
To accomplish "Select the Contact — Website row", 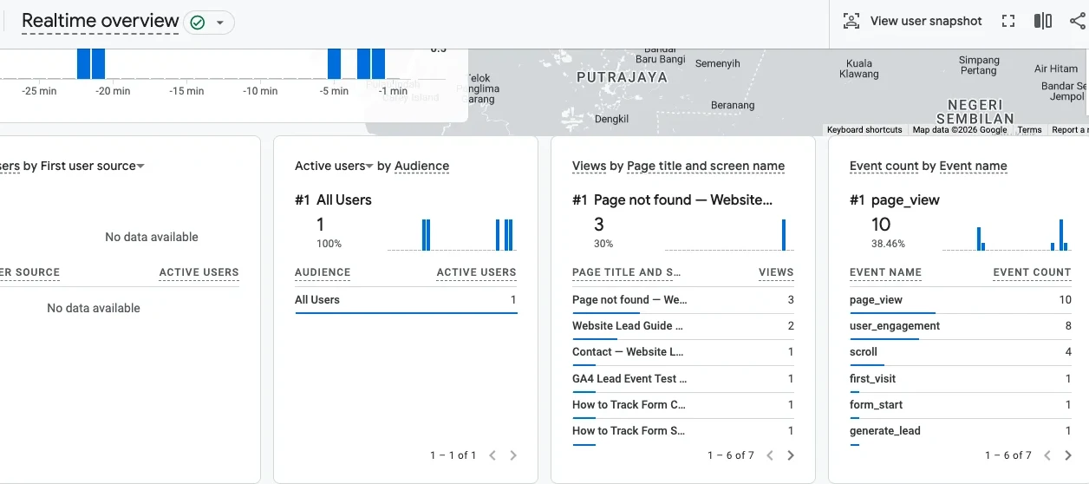I will (x=683, y=352).
